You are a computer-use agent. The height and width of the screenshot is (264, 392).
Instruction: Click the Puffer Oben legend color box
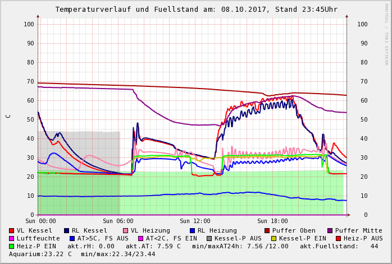[x=267, y=230]
